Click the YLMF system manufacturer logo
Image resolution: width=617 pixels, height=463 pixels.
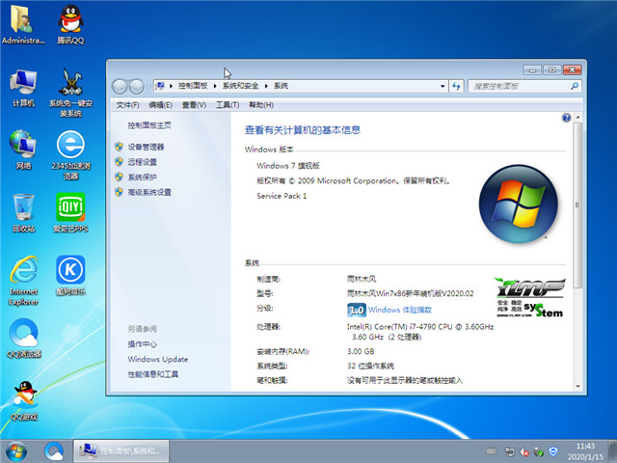(530, 297)
